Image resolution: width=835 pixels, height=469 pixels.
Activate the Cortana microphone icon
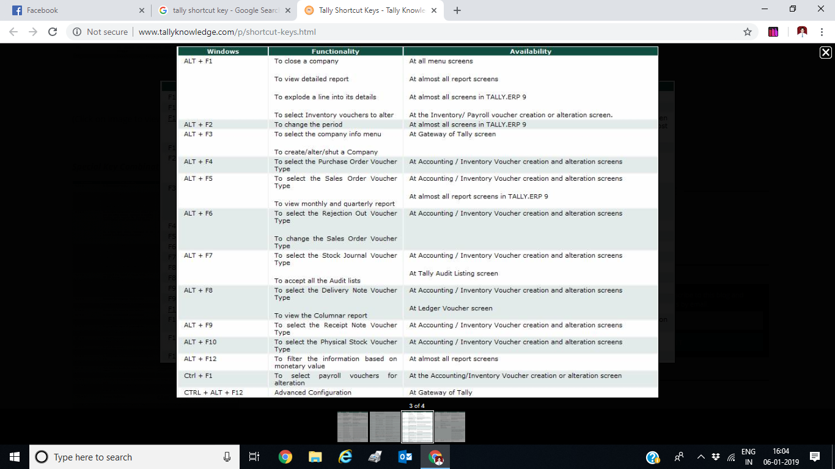[227, 457]
